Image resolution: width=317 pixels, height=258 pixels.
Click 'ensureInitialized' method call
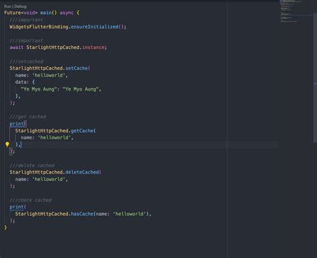[x=94, y=27]
